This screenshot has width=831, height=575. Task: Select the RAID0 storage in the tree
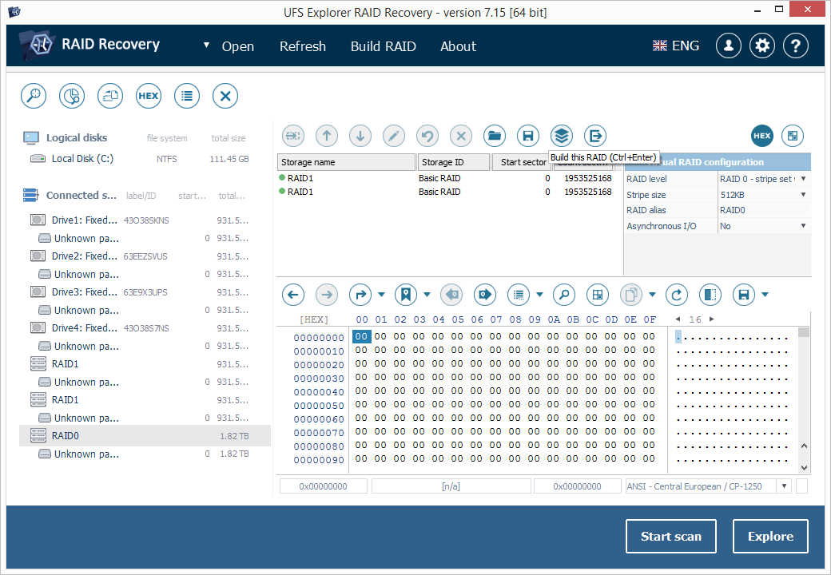(x=145, y=436)
